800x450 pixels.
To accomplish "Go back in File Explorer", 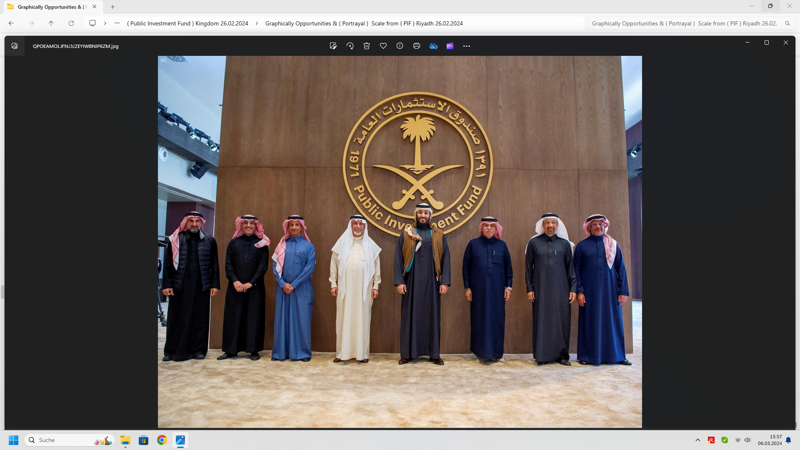I will click(11, 23).
